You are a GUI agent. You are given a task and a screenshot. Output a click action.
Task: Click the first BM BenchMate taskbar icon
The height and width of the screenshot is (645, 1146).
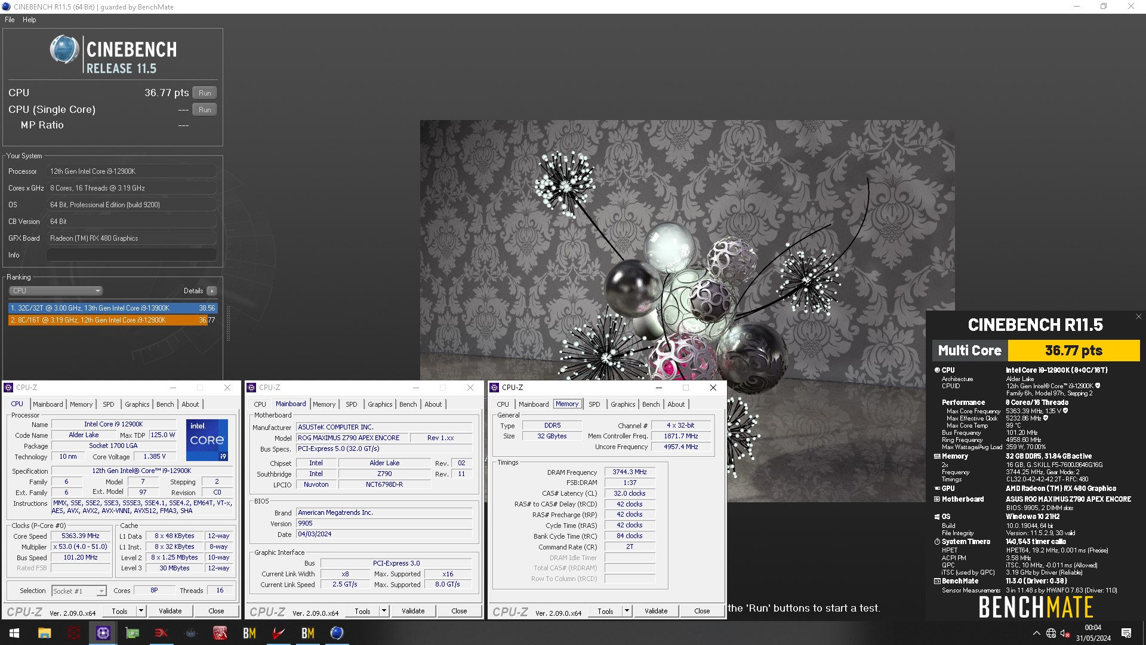tap(249, 633)
